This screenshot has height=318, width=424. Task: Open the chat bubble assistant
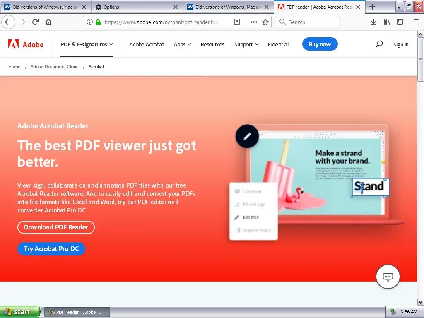click(x=388, y=277)
